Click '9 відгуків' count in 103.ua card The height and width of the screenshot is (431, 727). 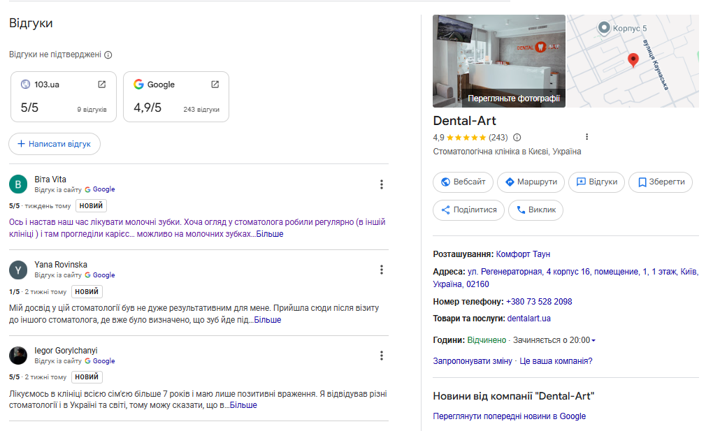[92, 110]
